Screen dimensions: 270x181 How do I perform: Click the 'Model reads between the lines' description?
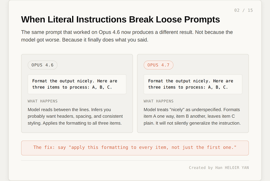(75, 116)
